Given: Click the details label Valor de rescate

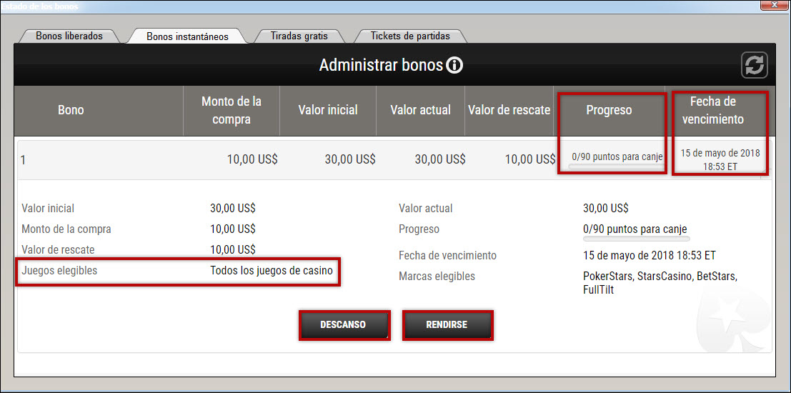Looking at the screenshot, I should (58, 249).
